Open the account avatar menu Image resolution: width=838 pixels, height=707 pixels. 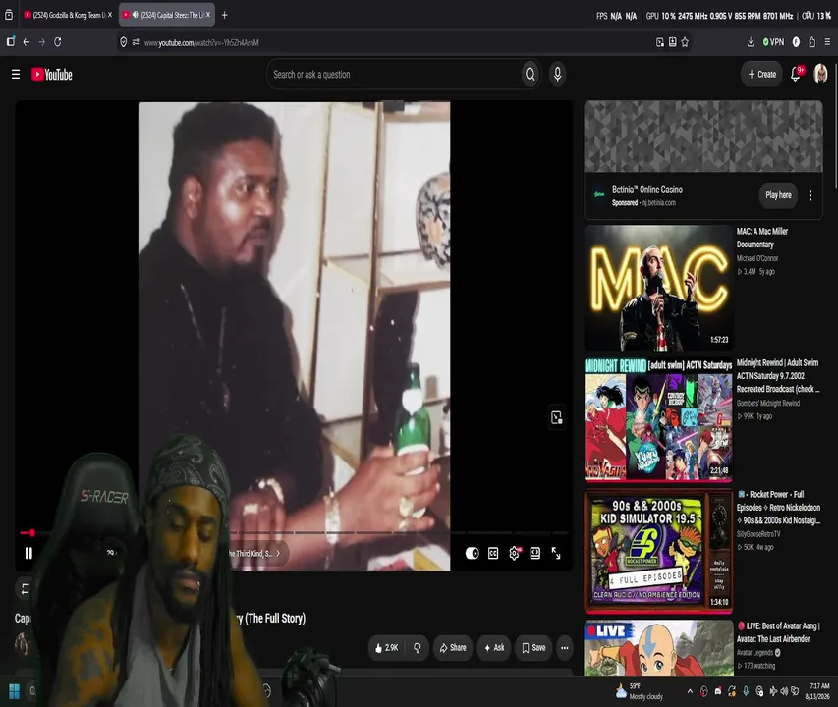[x=820, y=74]
